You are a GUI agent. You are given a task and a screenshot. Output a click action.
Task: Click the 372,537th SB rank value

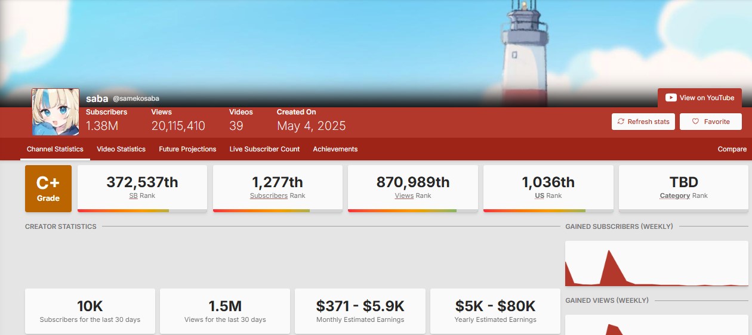(142, 182)
